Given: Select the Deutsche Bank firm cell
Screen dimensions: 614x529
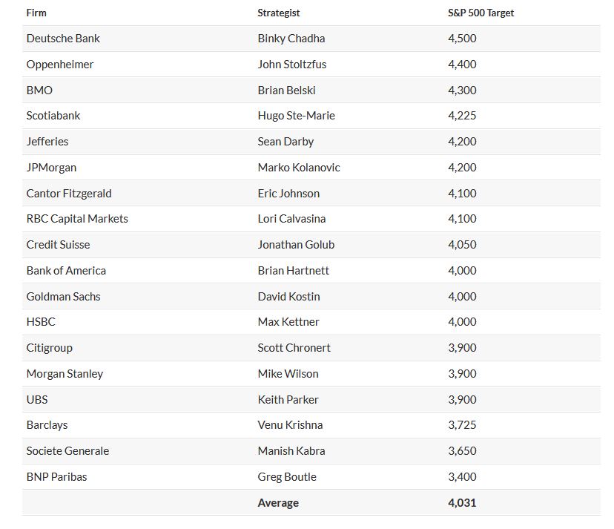Looking at the screenshot, I should tap(63, 39).
